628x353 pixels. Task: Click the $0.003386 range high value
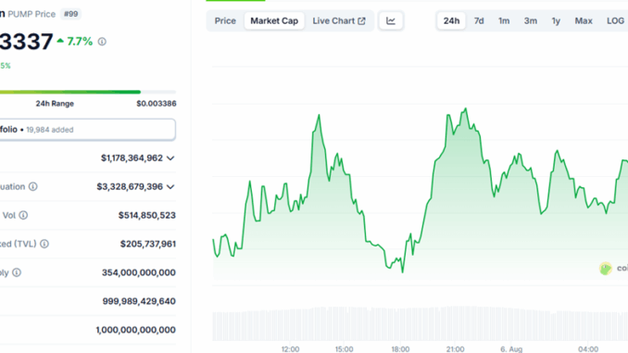tap(157, 104)
